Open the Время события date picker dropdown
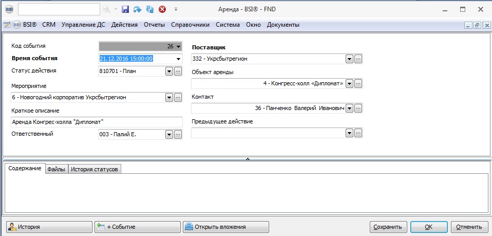 pos(178,59)
